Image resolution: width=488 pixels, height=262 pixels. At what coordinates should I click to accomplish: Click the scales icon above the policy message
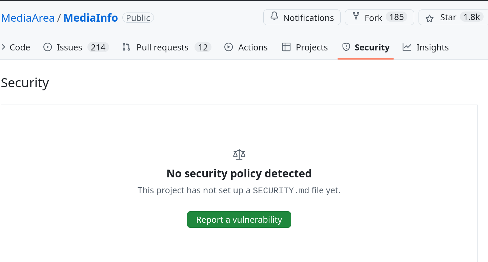point(239,154)
